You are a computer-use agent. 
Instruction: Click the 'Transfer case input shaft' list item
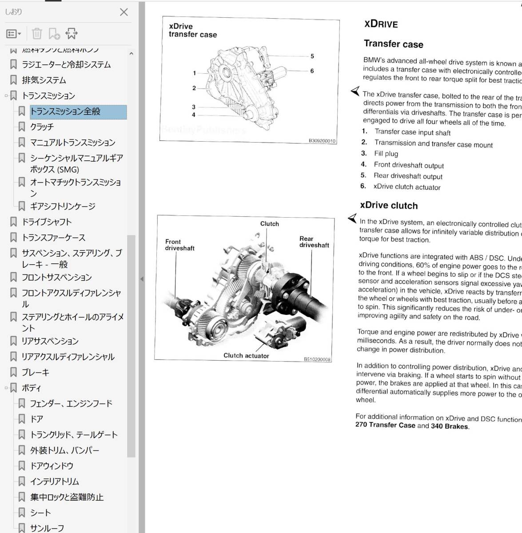tap(413, 132)
